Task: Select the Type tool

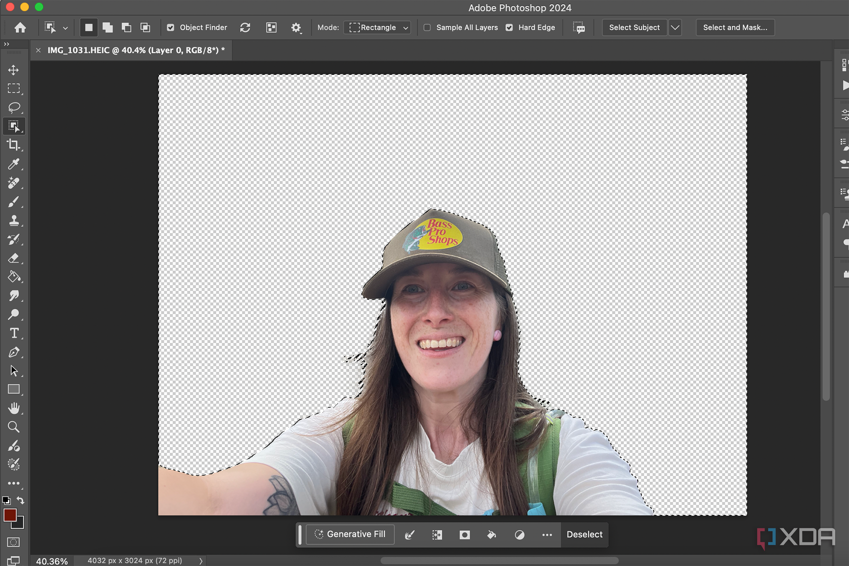Action: coord(14,333)
